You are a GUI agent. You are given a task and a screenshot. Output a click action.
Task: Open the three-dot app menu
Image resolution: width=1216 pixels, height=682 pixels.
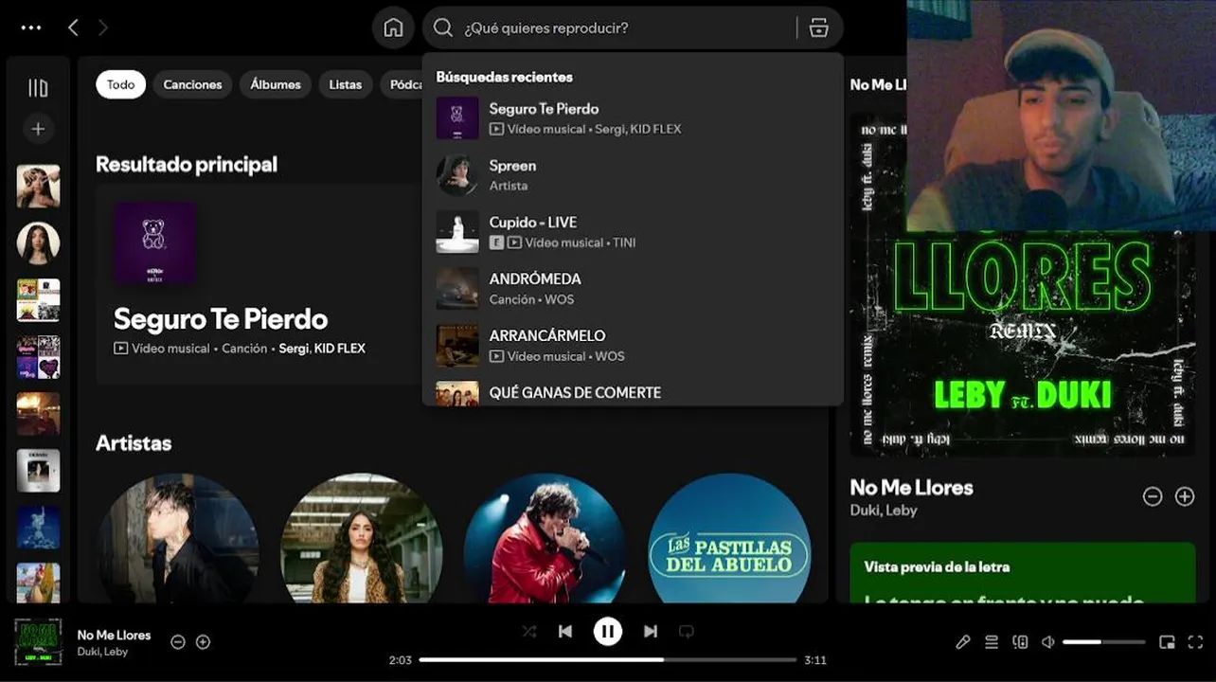click(31, 27)
